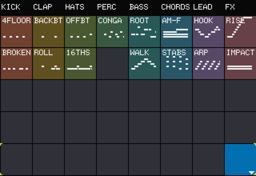Launch the WALK bass clip

[x=144, y=64]
